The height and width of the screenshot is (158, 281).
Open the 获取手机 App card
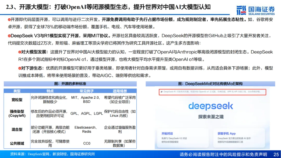click(x=239, y=137)
